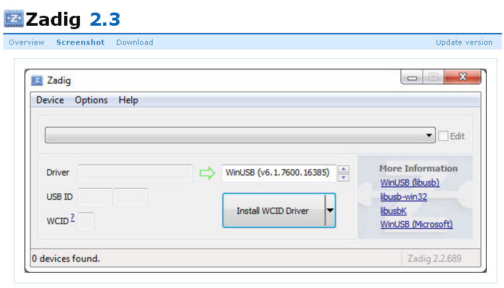The image size is (504, 288).
Task: Click the Zadig window title bar icon
Action: [x=37, y=81]
